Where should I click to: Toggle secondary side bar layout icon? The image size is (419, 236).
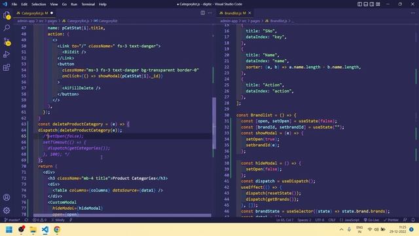pos(372,4)
